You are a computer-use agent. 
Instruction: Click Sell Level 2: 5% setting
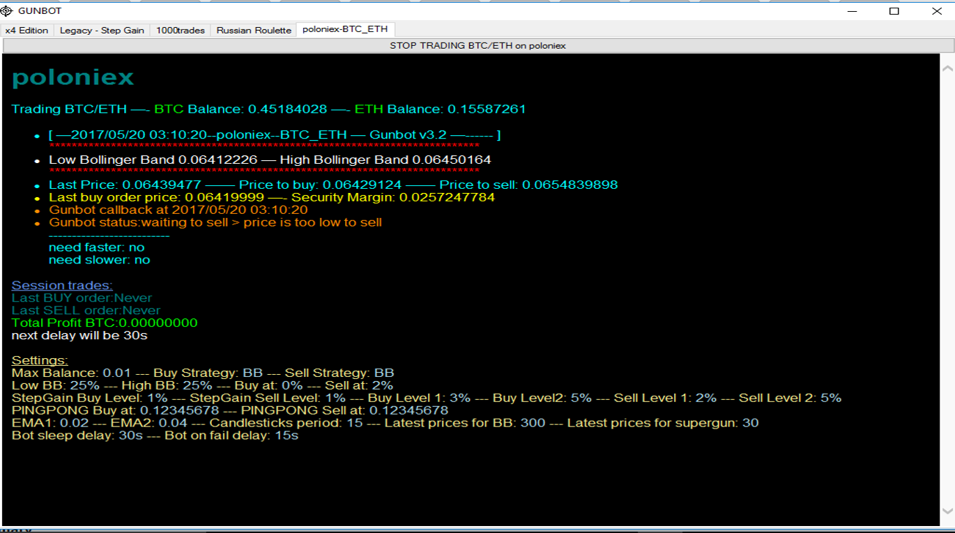click(790, 398)
